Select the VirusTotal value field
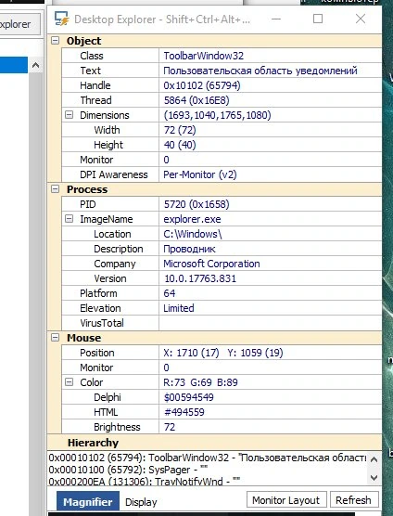Image resolution: width=393 pixels, height=516 pixels. point(270,323)
